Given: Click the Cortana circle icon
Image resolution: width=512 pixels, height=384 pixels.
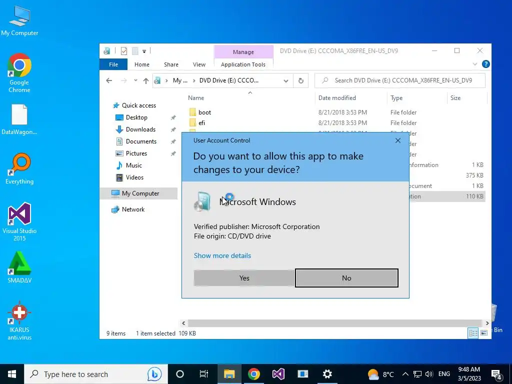Looking at the screenshot, I should (x=180, y=374).
